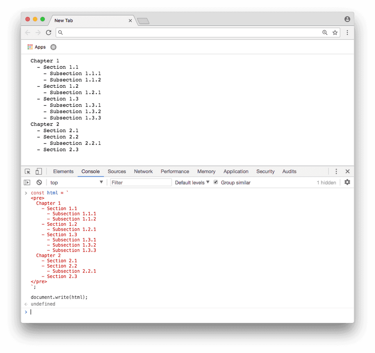
Task: Open the Default levels dropdown
Action: tap(192, 183)
